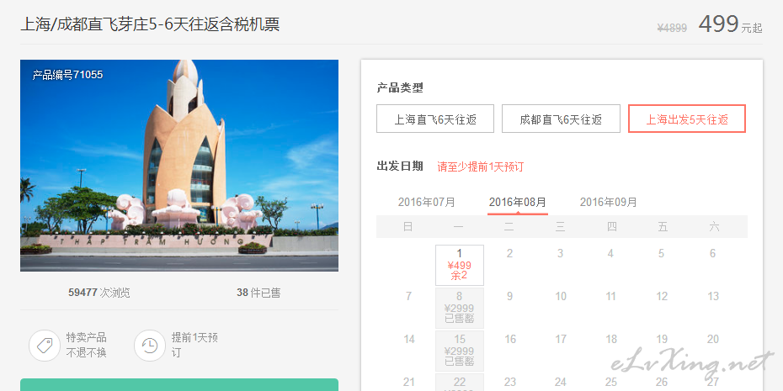
Task: Switch calendar to 2016年09月 tab
Action: coord(608,203)
